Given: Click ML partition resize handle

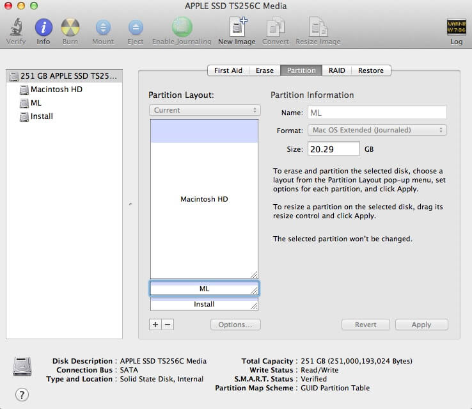Looking at the screenshot, I should pyautogui.click(x=254, y=291).
